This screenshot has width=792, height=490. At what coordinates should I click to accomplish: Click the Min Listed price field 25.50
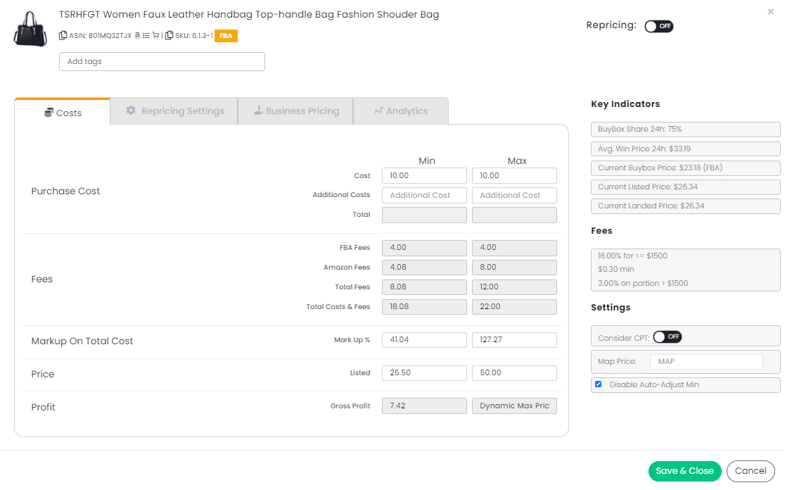click(x=424, y=372)
